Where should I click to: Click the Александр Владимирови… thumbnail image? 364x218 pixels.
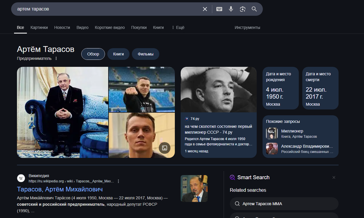coord(272,149)
